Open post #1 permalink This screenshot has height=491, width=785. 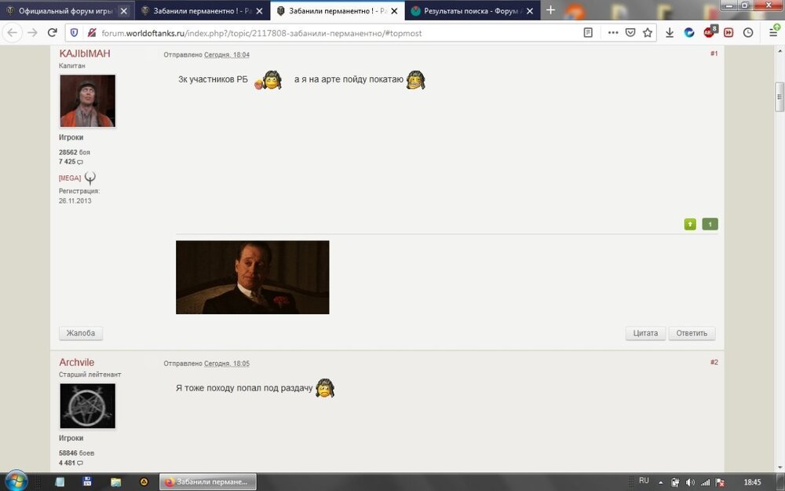pyautogui.click(x=714, y=53)
